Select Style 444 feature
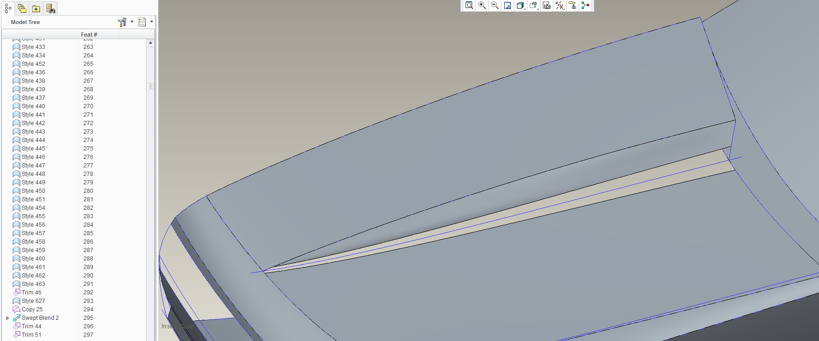This screenshot has width=819, height=341. pos(33,140)
